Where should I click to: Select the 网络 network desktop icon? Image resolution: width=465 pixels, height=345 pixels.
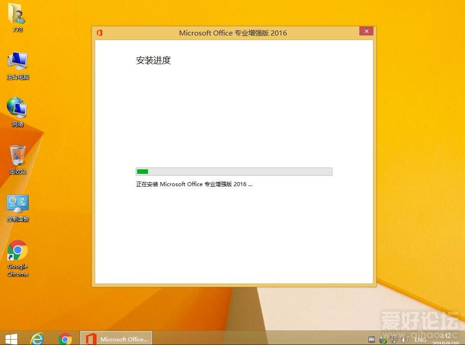[17, 112]
